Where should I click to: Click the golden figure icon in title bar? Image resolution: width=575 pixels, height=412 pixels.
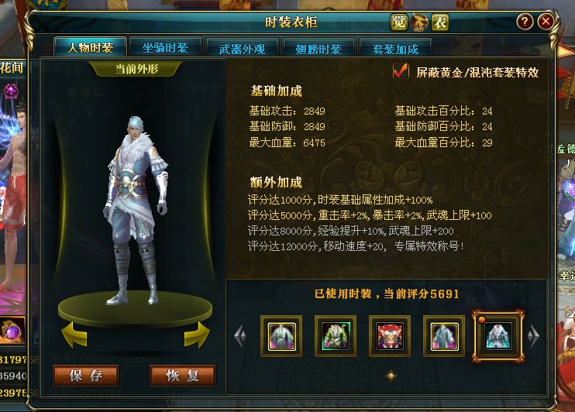419,22
